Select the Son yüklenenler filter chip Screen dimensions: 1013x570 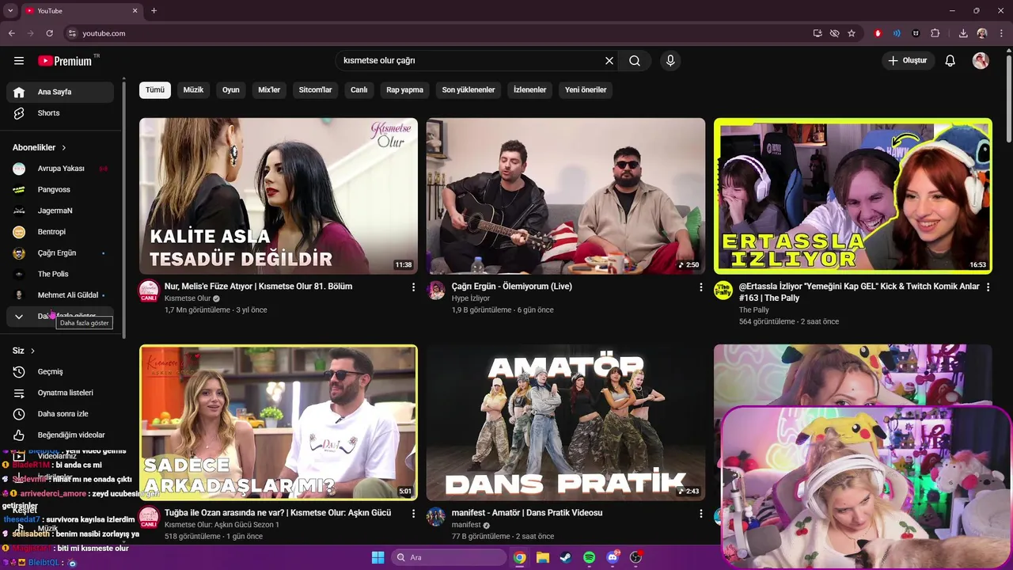coord(469,90)
